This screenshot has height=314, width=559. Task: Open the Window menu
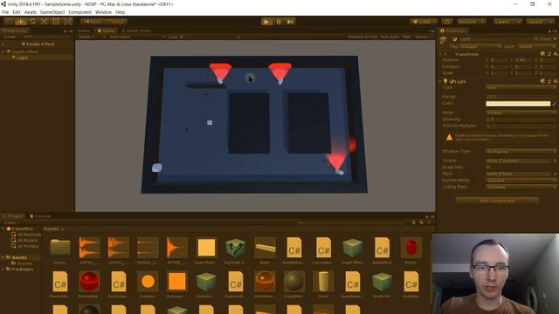103,12
